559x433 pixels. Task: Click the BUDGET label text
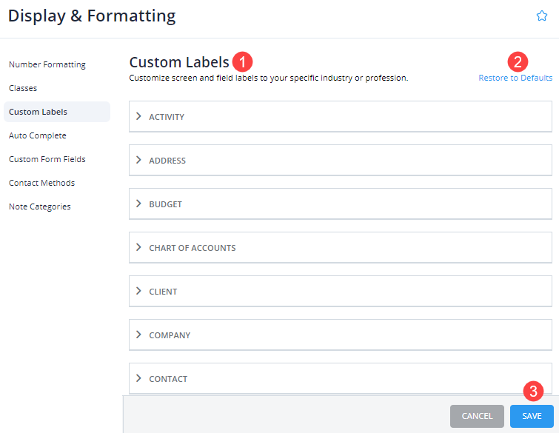[165, 204]
